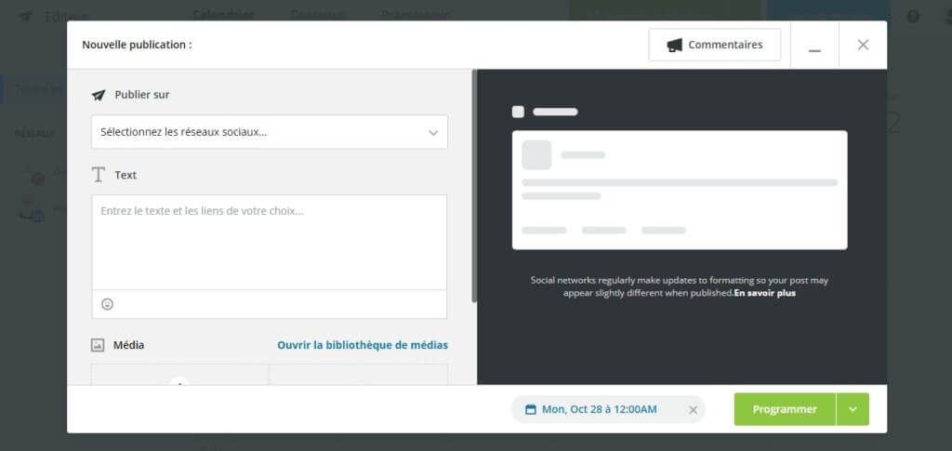Open the emoji picker smiley

[107, 304]
